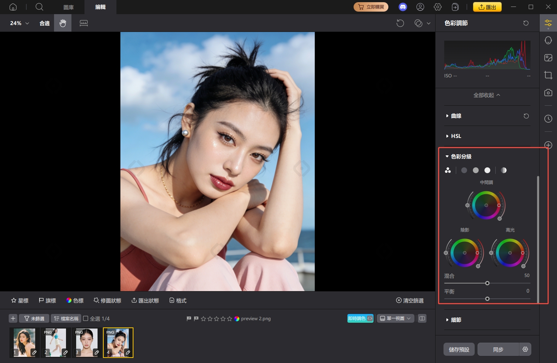This screenshot has height=363, width=557.
Task: Select the Hand pan tool in the toolbar
Action: 62,23
